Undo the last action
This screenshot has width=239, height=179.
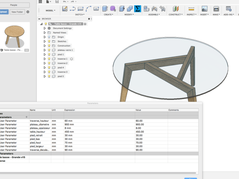tap(65, 2)
